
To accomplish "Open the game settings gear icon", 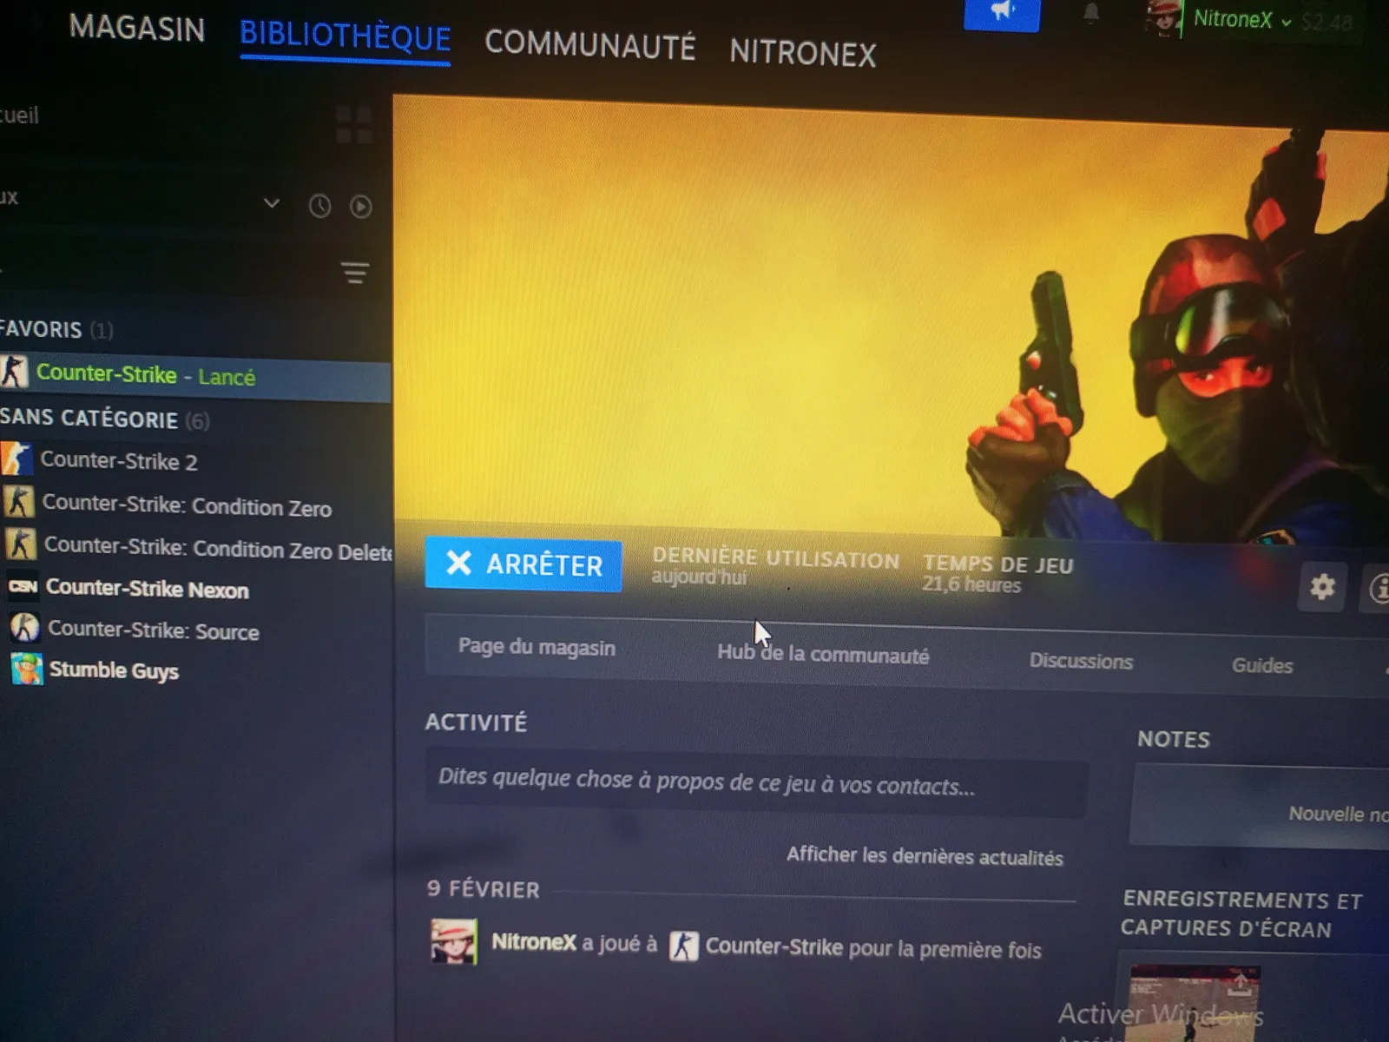I will (x=1321, y=588).
